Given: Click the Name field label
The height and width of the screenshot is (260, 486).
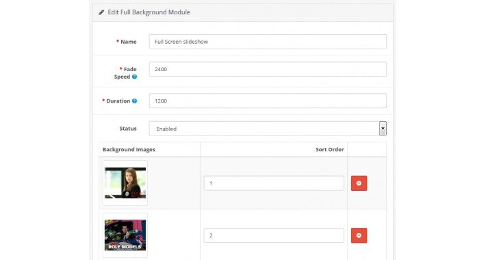Looking at the screenshot, I should (128, 42).
